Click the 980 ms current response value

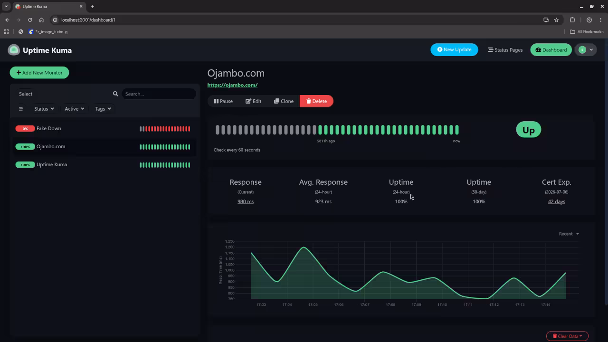point(246,202)
